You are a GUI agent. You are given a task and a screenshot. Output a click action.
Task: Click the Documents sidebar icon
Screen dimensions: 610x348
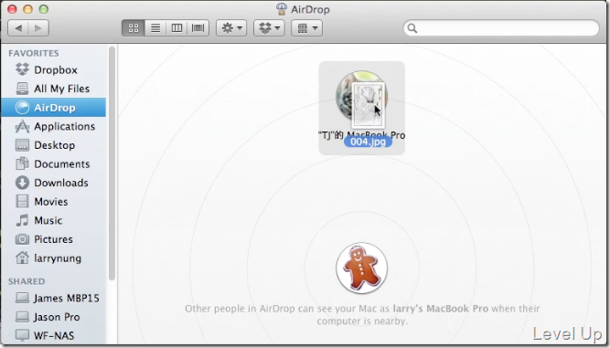22,163
